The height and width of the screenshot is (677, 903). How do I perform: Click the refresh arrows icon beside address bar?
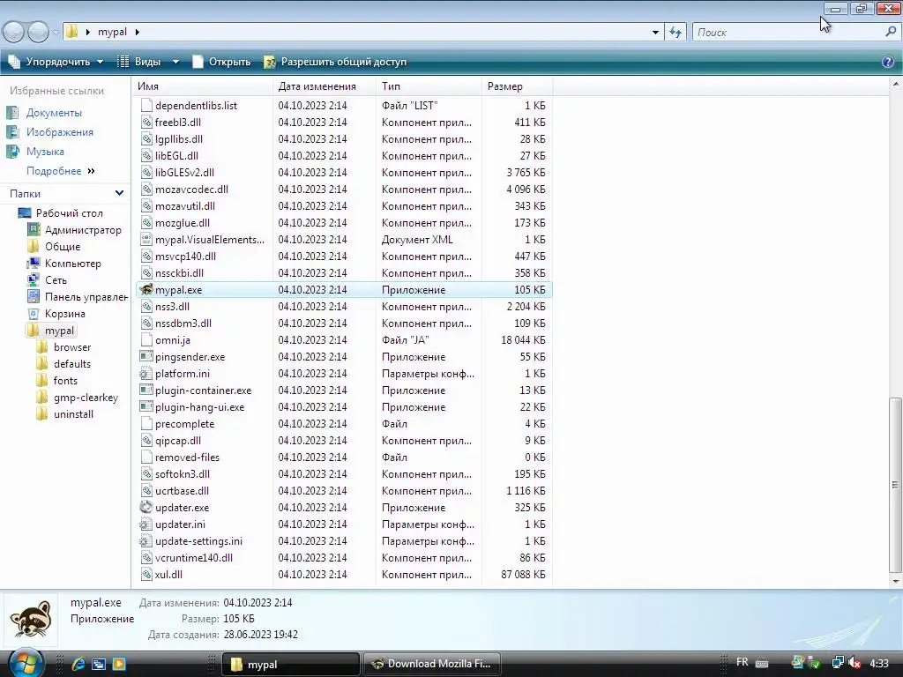(675, 33)
